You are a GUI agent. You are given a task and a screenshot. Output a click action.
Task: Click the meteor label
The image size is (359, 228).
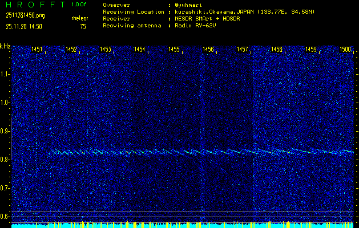click(79, 19)
